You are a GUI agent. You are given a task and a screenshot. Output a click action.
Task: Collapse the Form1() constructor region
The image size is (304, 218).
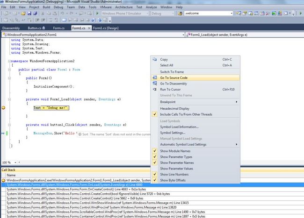point(9,78)
